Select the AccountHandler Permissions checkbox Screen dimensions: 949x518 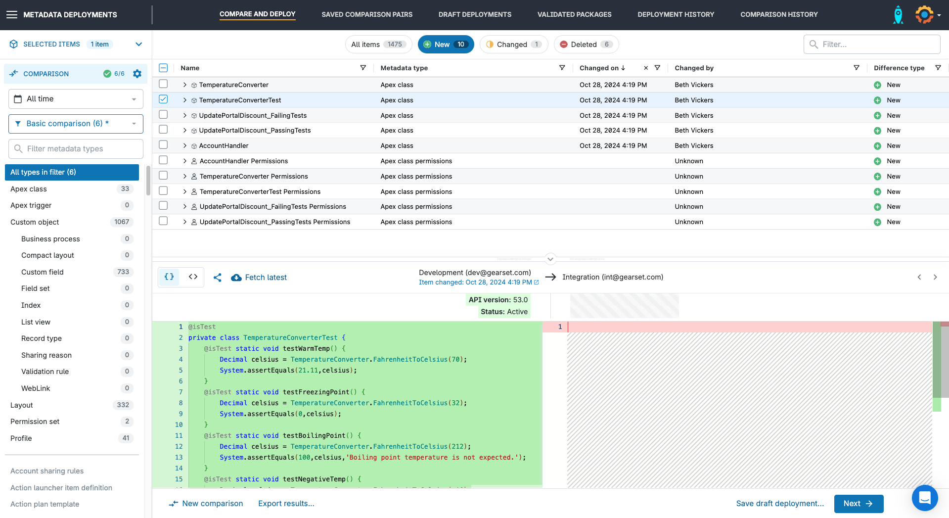point(163,160)
